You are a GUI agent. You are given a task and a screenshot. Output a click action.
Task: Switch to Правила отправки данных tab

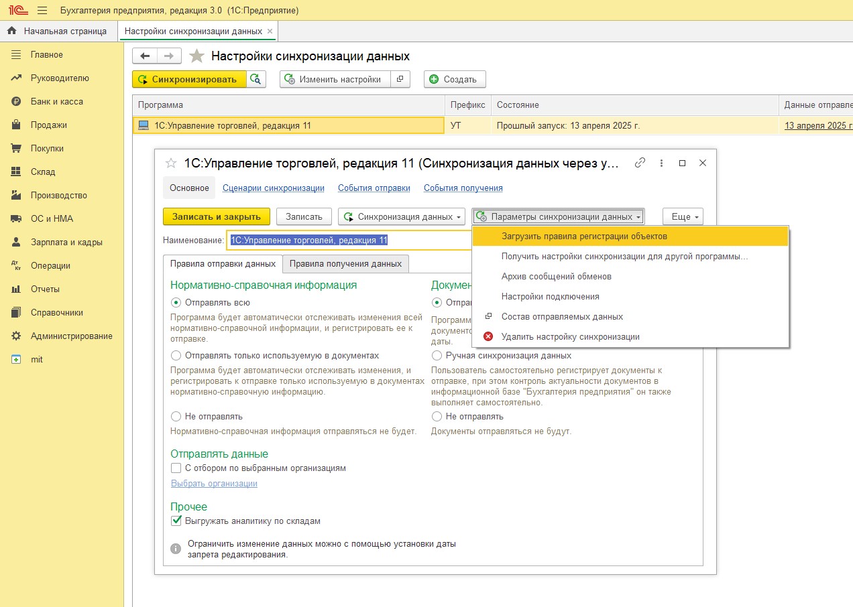pos(223,264)
